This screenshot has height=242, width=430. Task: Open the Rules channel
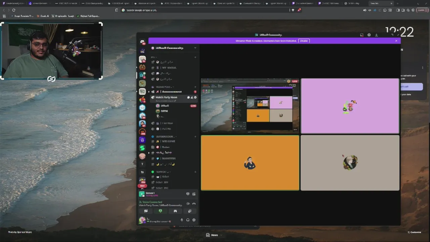(x=174, y=147)
